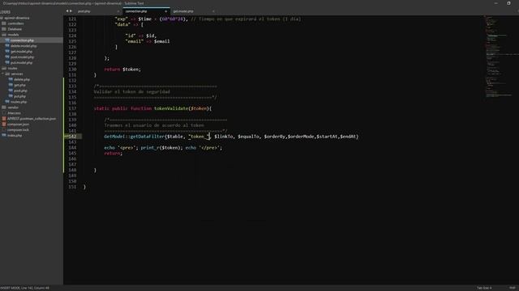Close the get.model.php tab
Viewport: 519px width, 291px height.
213,11
